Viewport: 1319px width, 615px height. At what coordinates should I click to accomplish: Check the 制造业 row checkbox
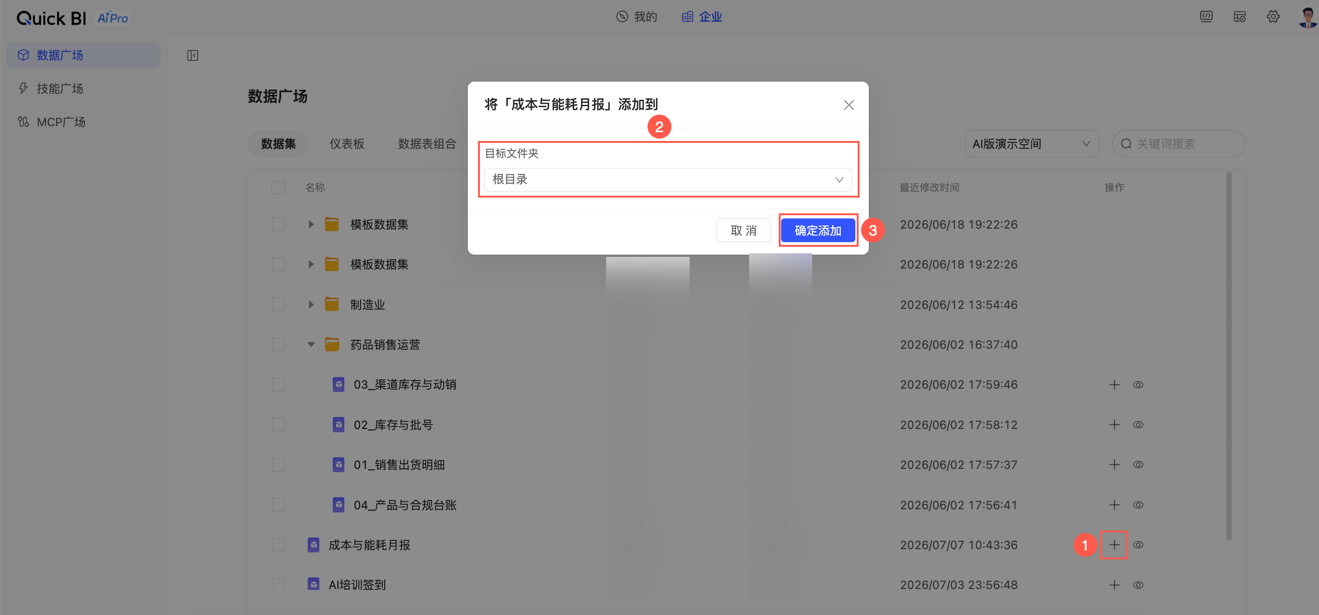click(278, 305)
